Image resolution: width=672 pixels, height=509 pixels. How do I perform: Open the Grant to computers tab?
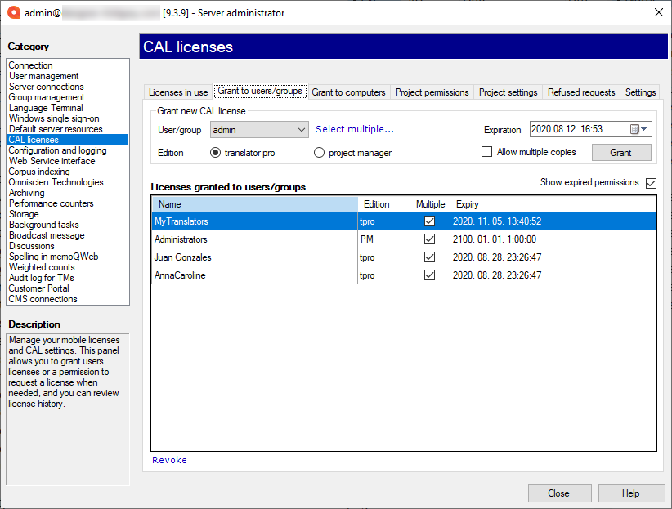click(348, 92)
